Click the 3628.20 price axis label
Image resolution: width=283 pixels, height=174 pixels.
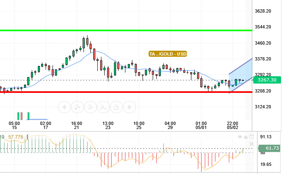click(x=263, y=11)
